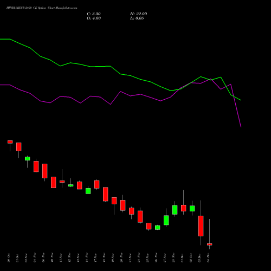Select the 25 Nov date label

pyautogui.click(x=147, y=258)
